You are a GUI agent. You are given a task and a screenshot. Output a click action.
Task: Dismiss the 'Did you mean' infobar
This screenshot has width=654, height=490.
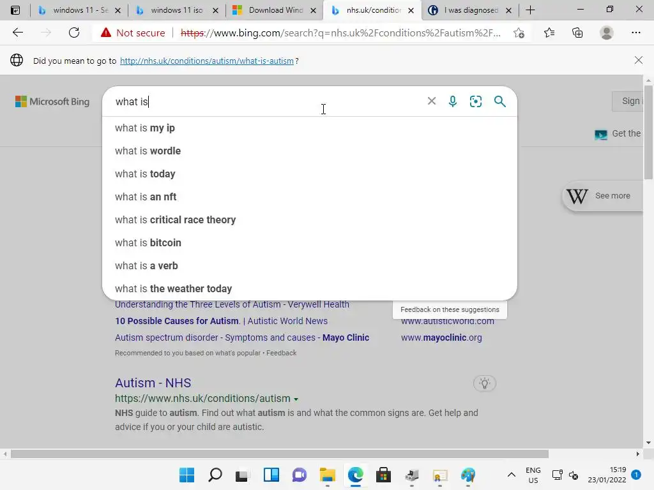(x=638, y=61)
